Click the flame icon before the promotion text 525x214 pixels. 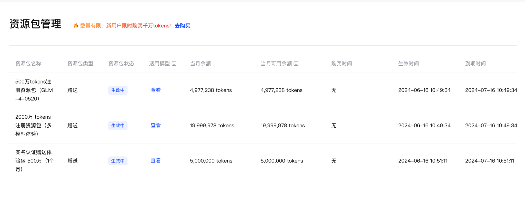click(x=76, y=25)
